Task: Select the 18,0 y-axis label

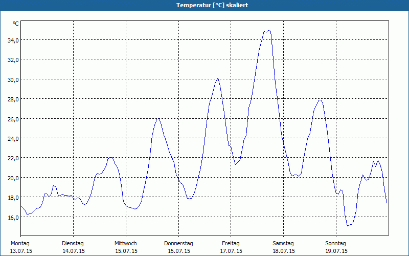Action: [x=12, y=198]
